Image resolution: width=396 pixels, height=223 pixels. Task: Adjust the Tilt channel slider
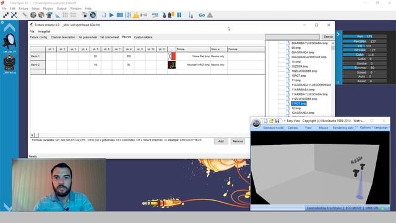(x=364, y=46)
